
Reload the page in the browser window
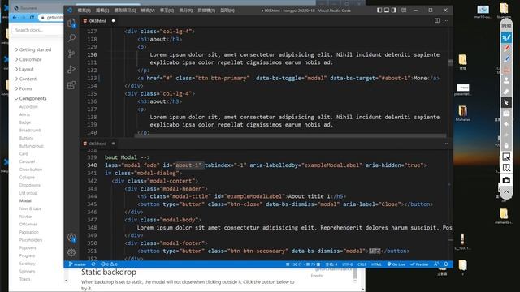(32, 17)
